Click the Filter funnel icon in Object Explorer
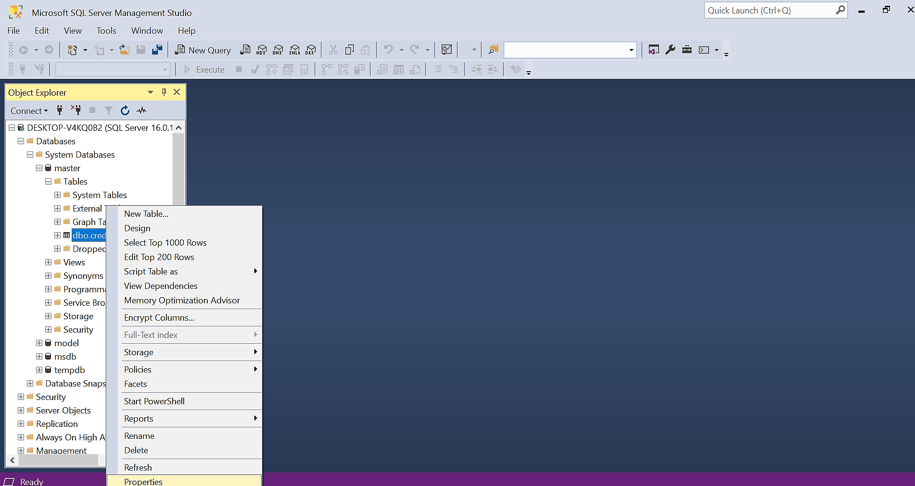Screen dimensions: 915x486 109,111
